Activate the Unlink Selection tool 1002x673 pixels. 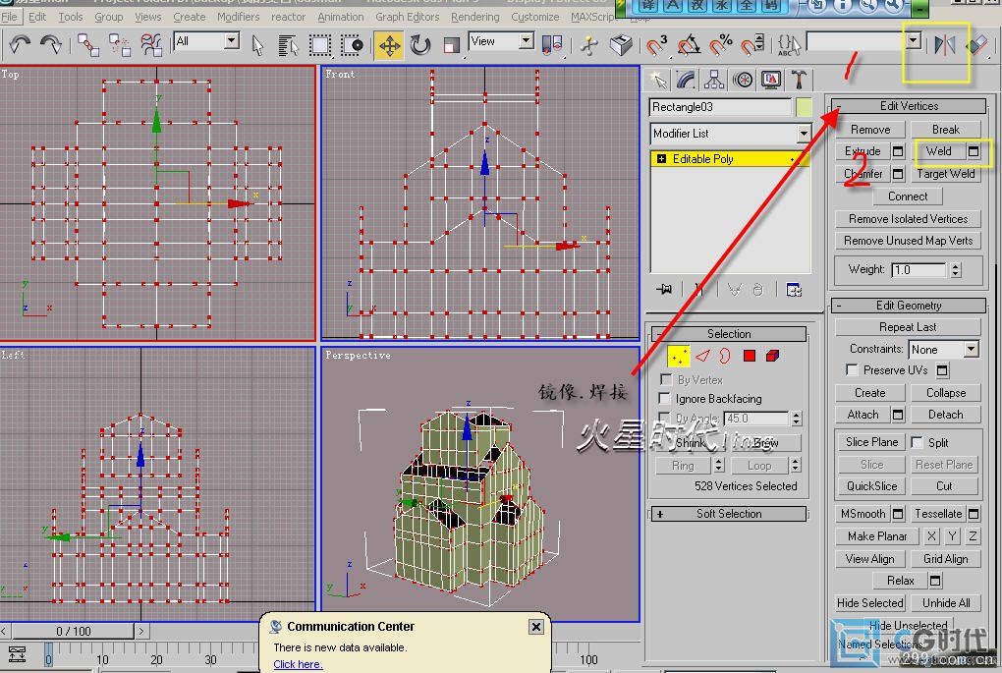[120, 45]
